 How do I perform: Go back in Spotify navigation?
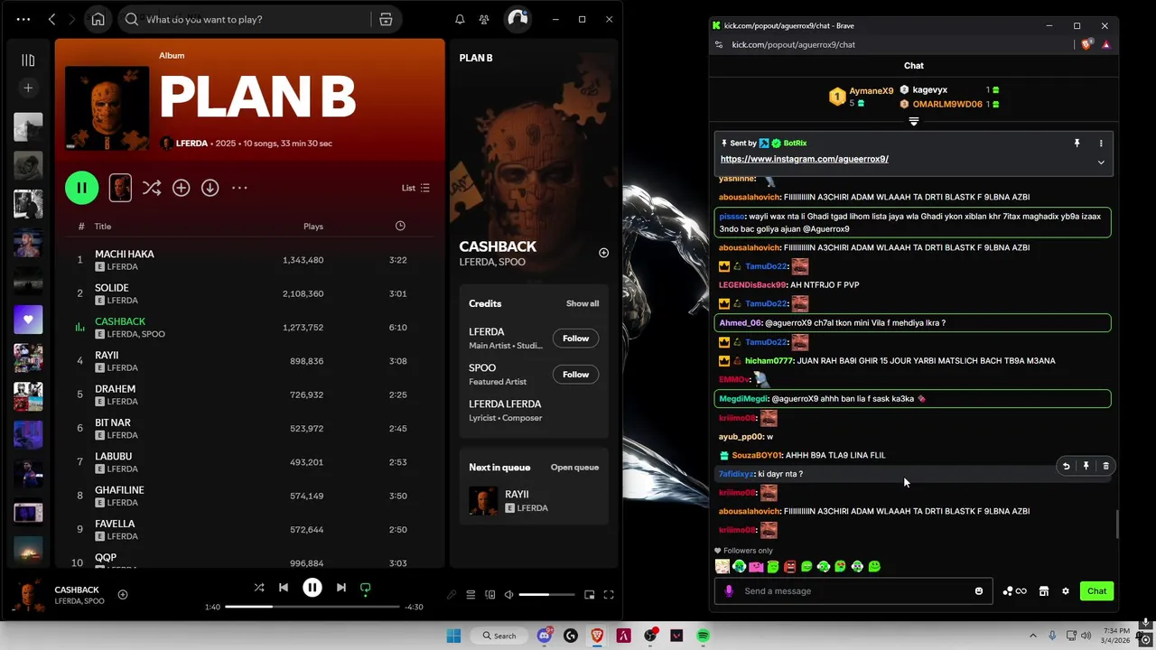pos(51,19)
